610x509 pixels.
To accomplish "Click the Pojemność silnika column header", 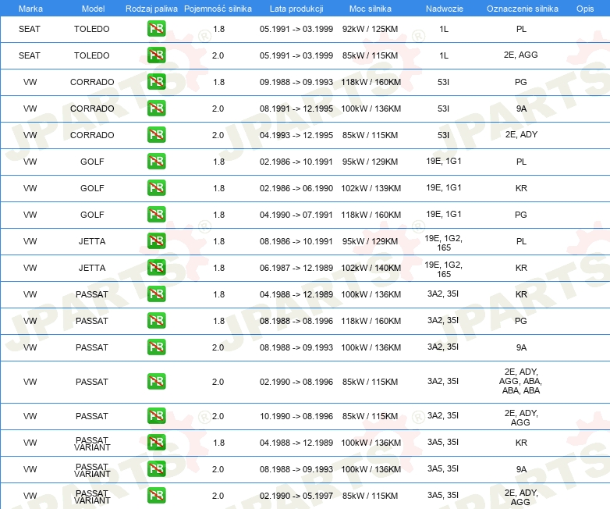I will click(218, 9).
